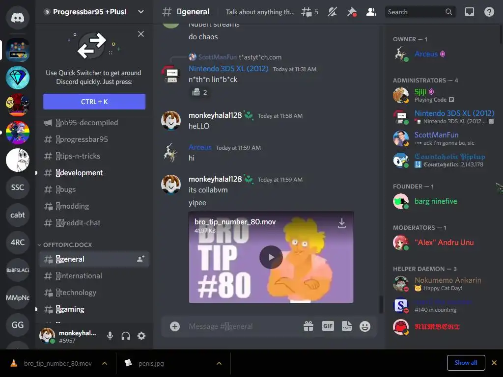
Task: Open the progressbar95 channel
Action: [94, 139]
